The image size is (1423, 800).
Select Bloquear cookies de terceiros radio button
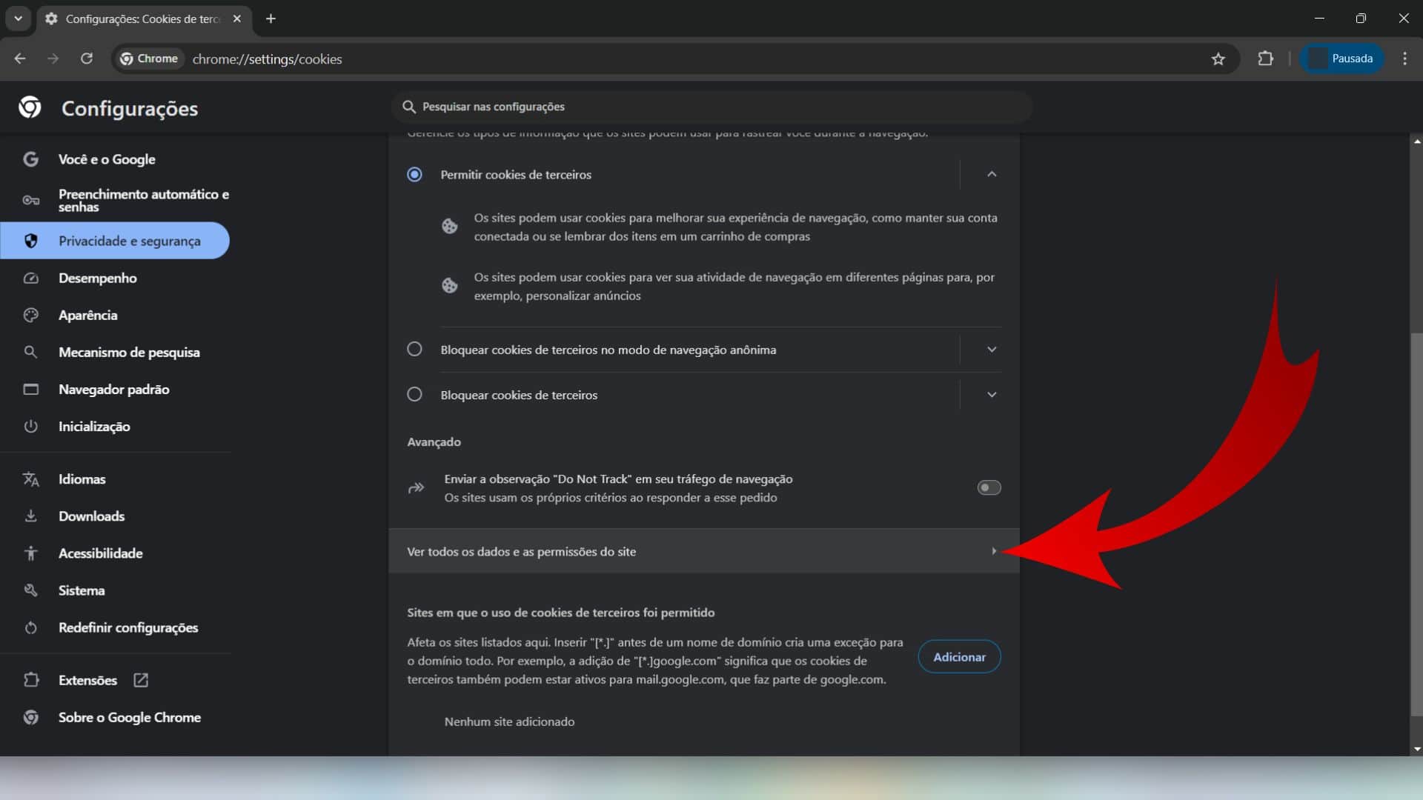[414, 393]
